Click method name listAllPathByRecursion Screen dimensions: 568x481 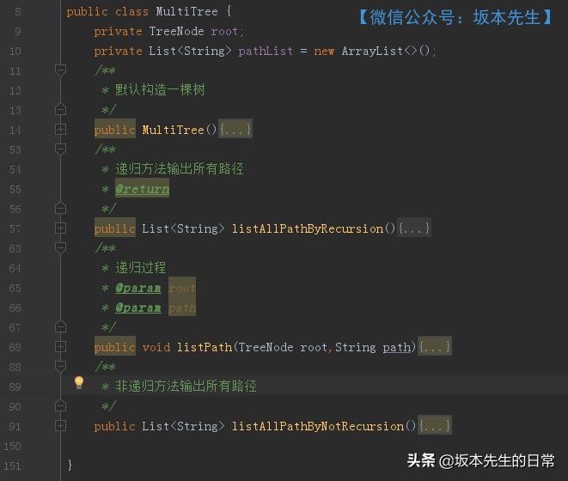pos(308,228)
